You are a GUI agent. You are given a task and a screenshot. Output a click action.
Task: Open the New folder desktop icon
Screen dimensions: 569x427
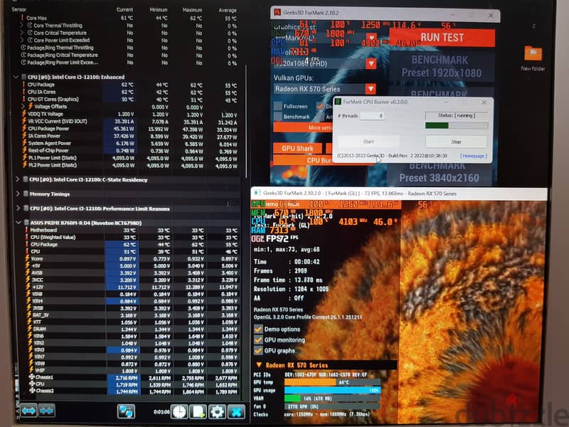[x=533, y=58]
